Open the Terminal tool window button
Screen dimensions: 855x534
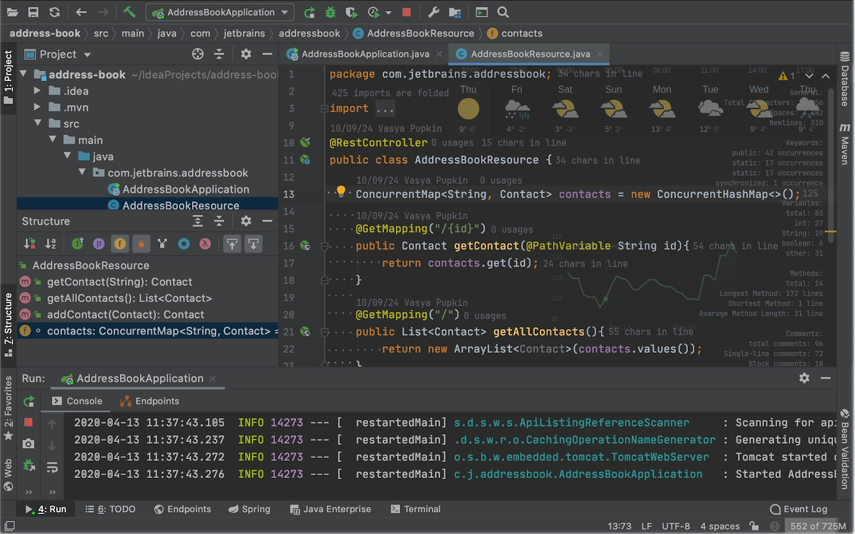click(415, 509)
